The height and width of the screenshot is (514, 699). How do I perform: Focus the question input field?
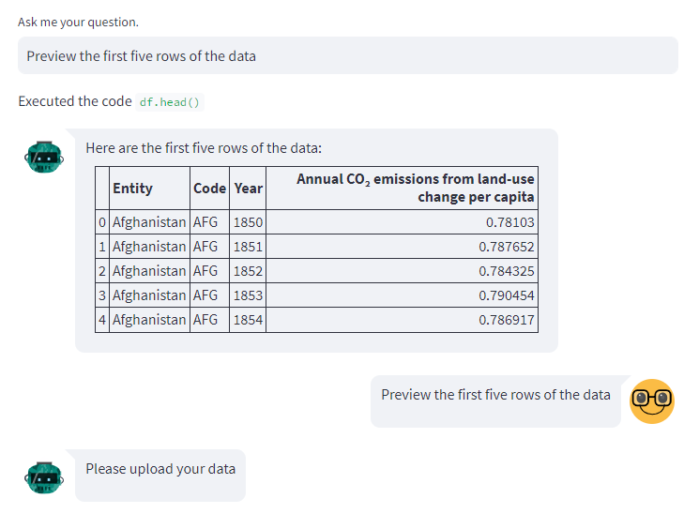click(347, 56)
